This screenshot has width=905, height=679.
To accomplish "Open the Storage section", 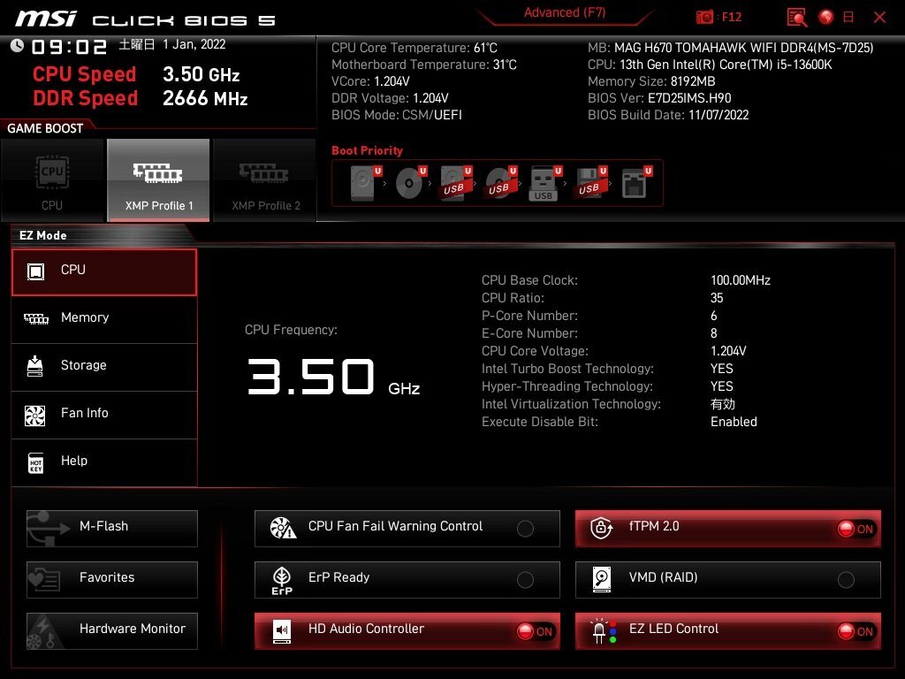I will pyautogui.click(x=104, y=367).
